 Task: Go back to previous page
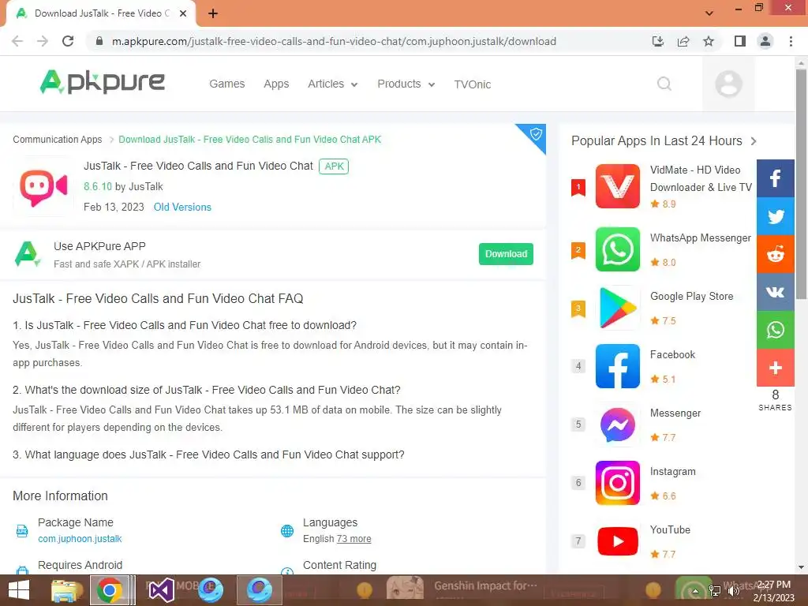pos(17,41)
